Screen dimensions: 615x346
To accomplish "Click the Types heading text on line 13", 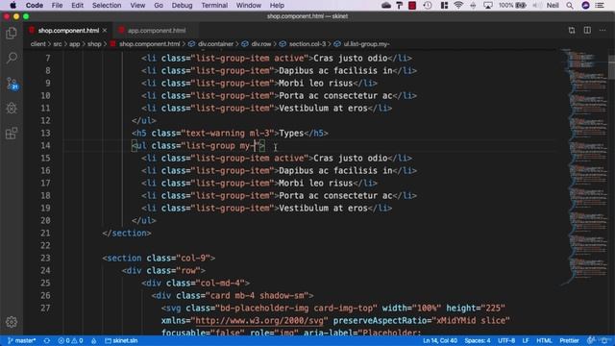I will (291, 133).
